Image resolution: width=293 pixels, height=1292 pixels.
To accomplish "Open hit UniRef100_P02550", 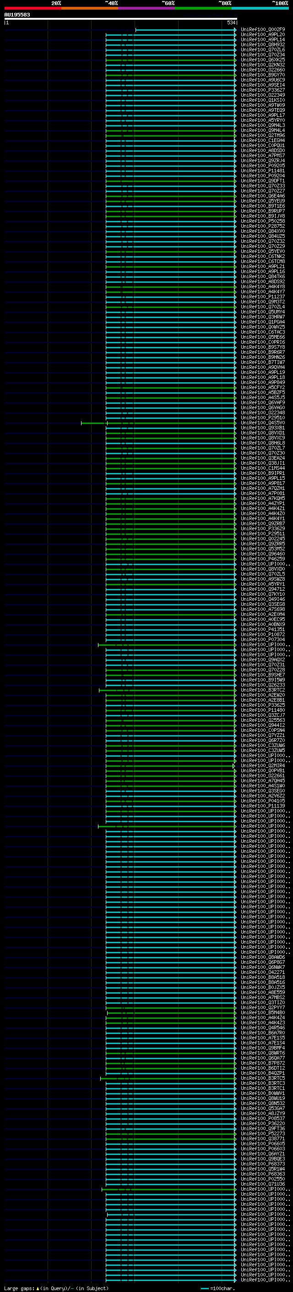I will coord(263,1179).
